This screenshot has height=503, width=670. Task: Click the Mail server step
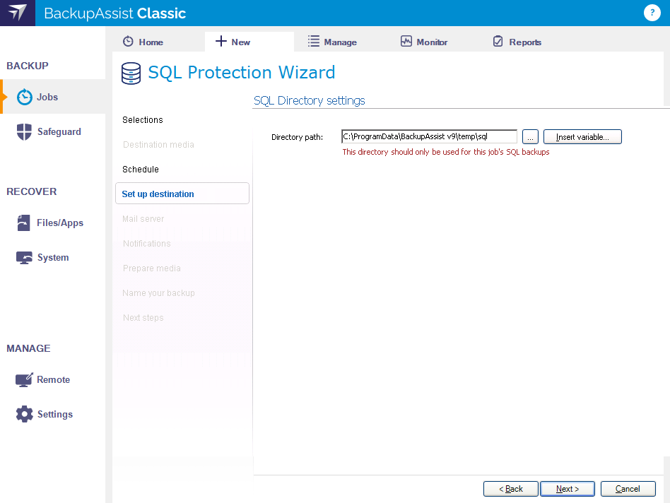pos(143,218)
